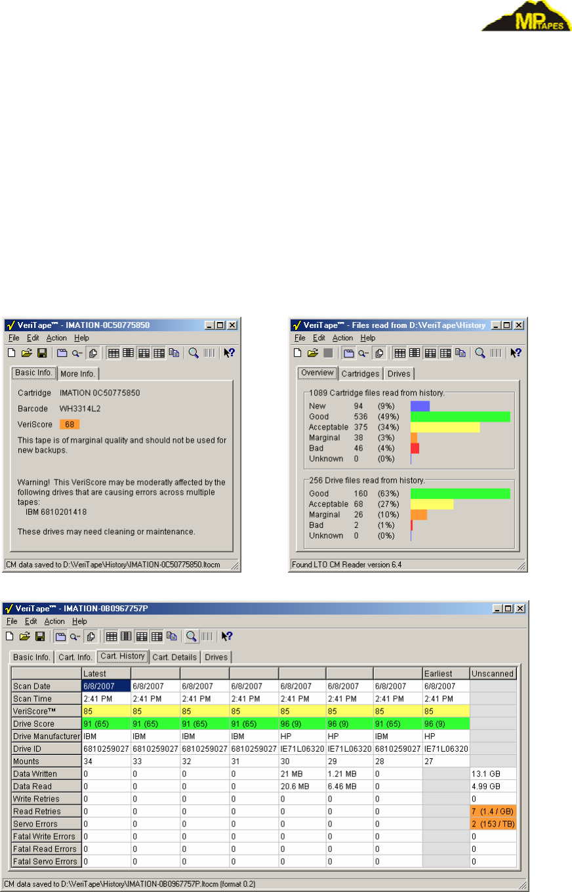Select the Cart. History tab

[123, 657]
